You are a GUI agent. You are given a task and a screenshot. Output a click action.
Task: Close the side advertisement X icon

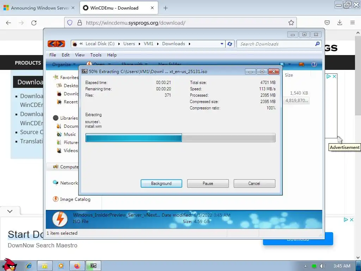coord(334,76)
